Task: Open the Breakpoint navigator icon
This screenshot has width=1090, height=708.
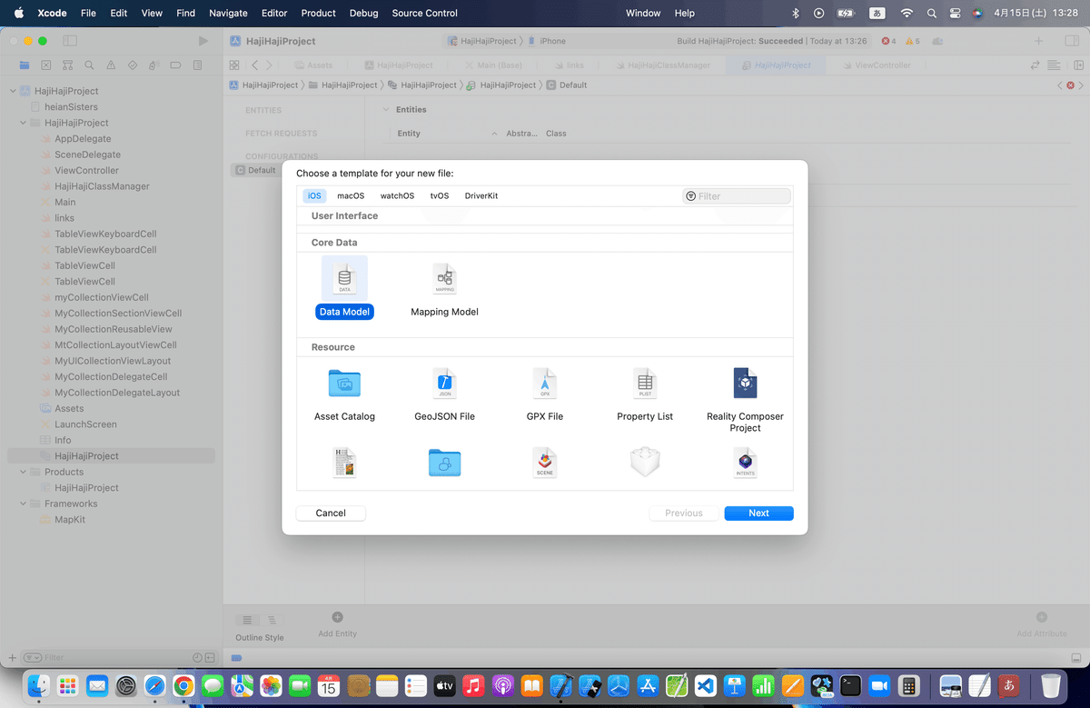Action: 175,65
